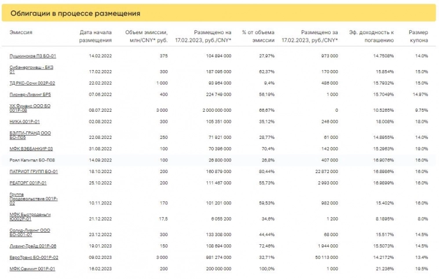Click ПАТРИОТ ГРУПП БО-01 link

[34, 172]
